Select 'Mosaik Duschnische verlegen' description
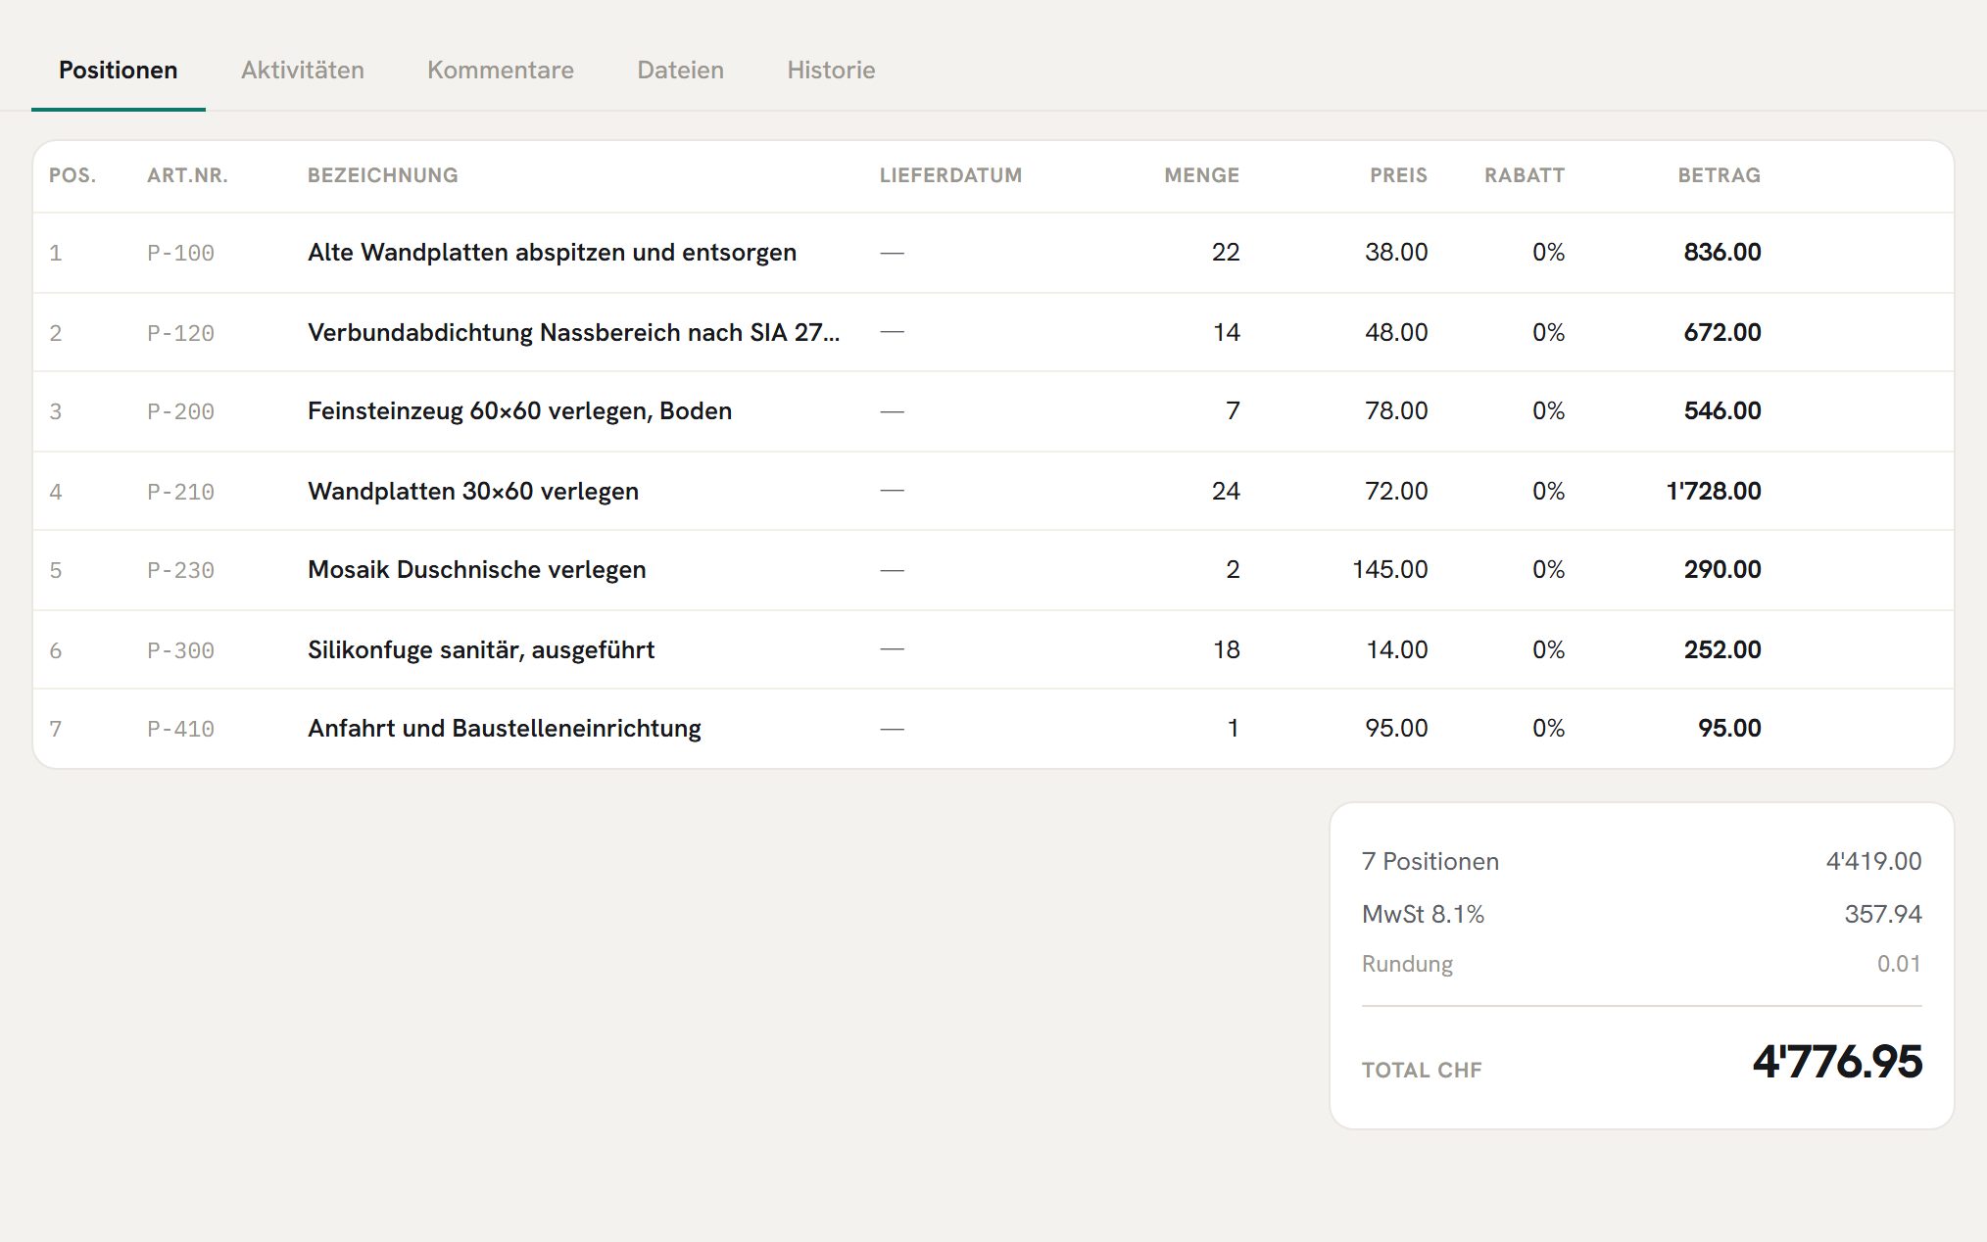 click(477, 570)
